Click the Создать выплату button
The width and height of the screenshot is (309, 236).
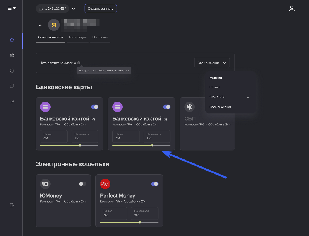point(101,9)
